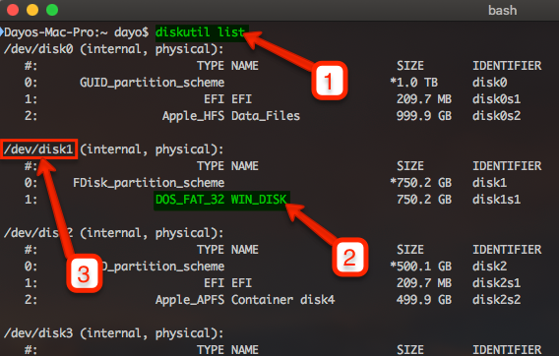Screen dimensions: 559x356
Task: Click the '/dev/disk0 (internal, physical):' line
Action: pos(114,49)
